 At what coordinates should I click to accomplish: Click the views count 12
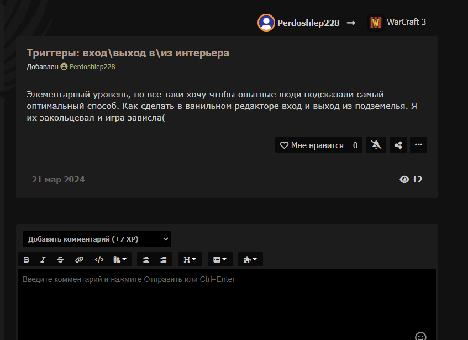[417, 180]
